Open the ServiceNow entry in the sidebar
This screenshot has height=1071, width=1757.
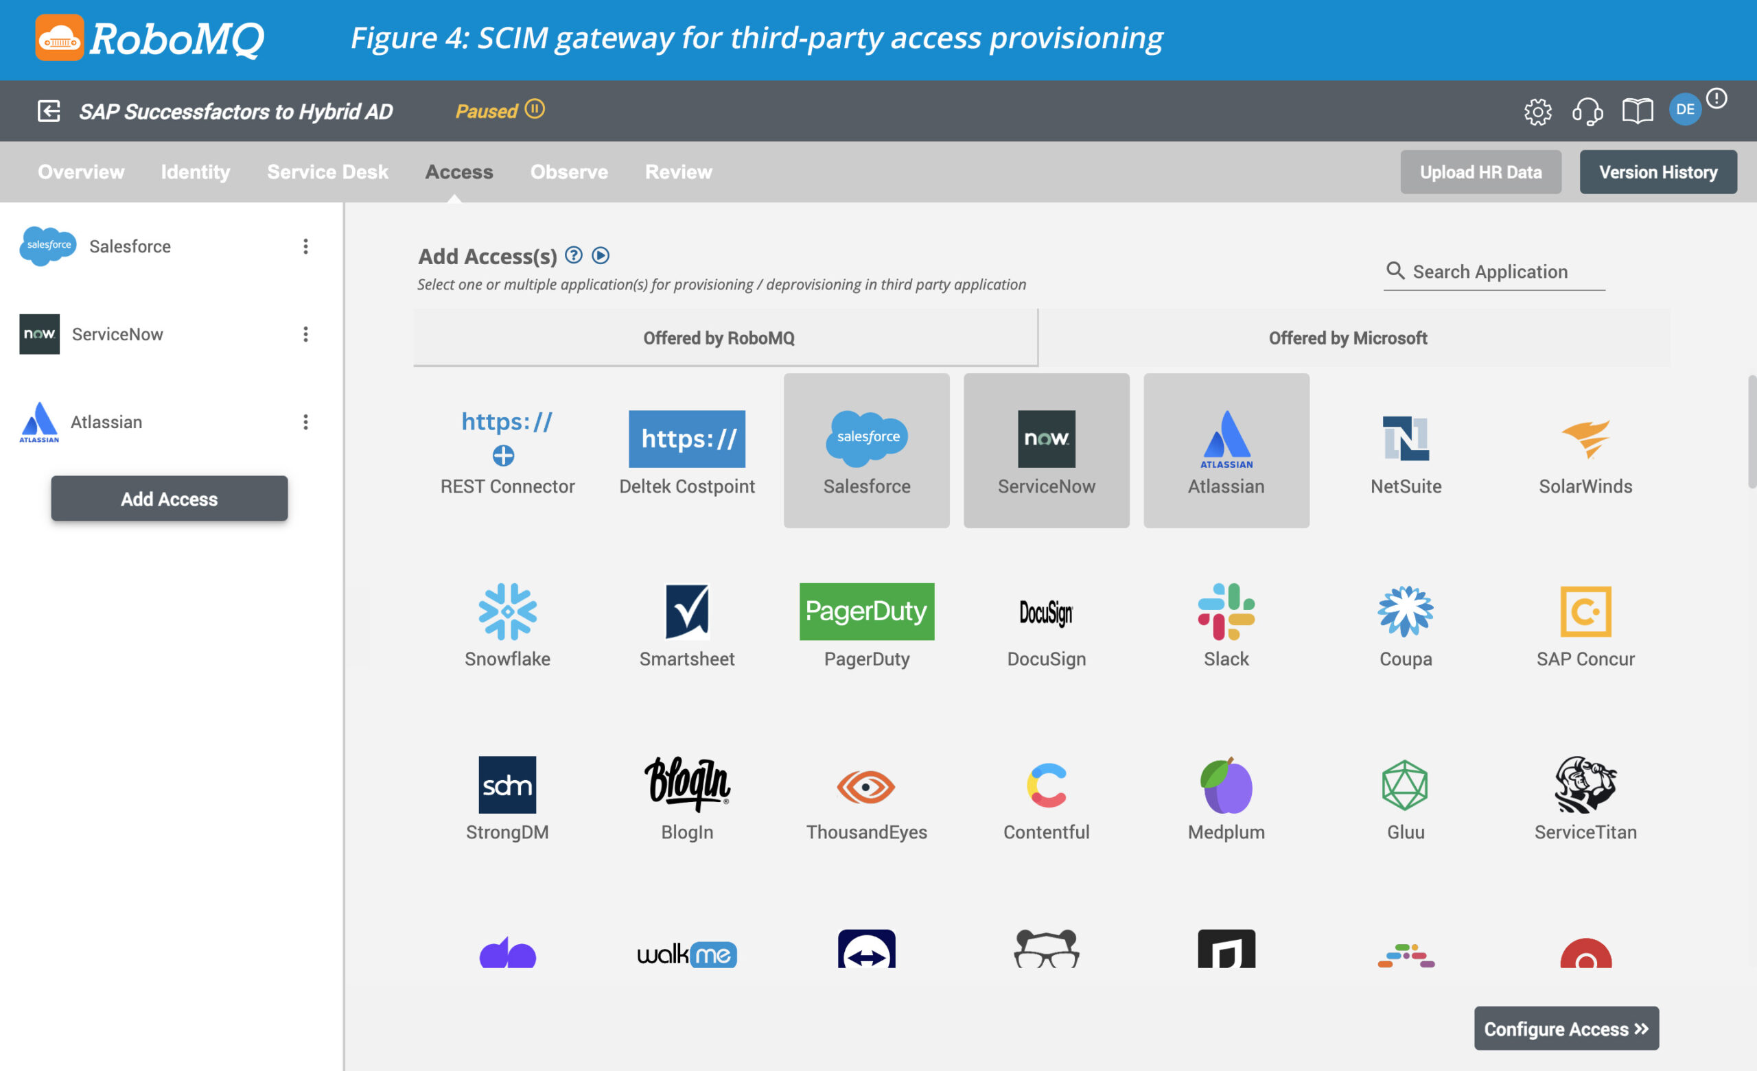click(x=91, y=333)
